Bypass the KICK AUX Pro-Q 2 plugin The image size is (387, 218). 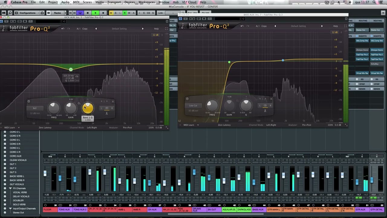click(2, 21)
